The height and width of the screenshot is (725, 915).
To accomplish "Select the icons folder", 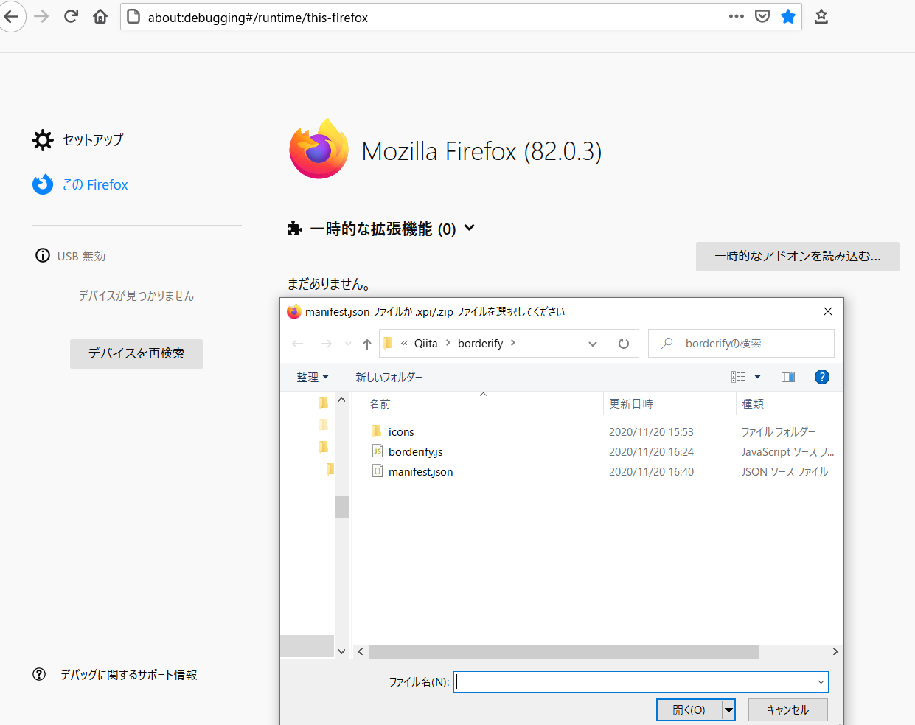I will click(401, 431).
